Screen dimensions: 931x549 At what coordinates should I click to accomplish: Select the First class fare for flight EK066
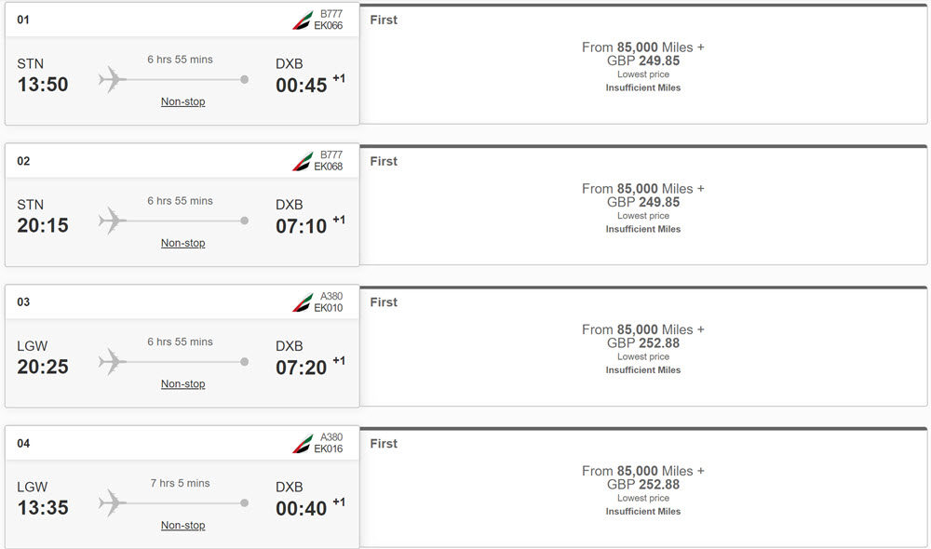click(x=643, y=64)
